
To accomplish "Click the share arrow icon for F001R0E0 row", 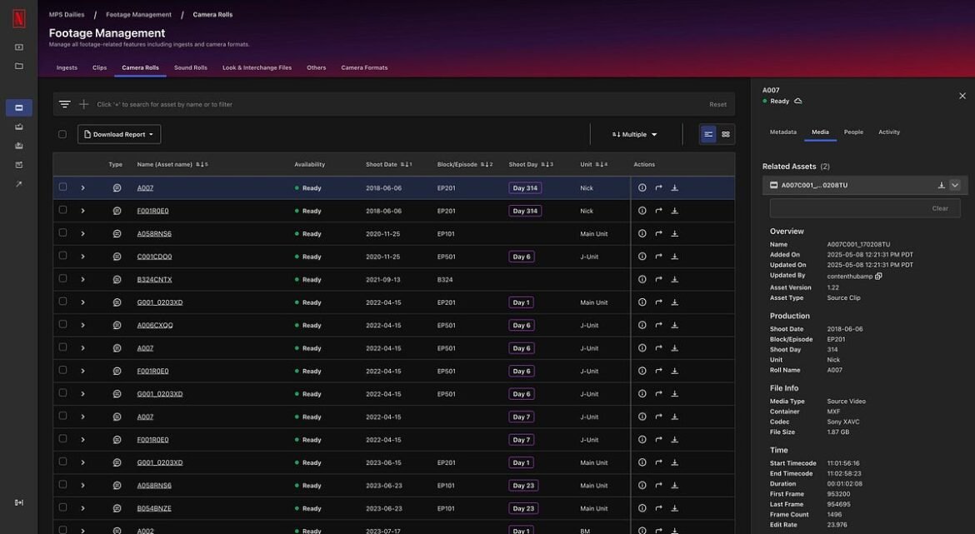I will click(x=658, y=211).
